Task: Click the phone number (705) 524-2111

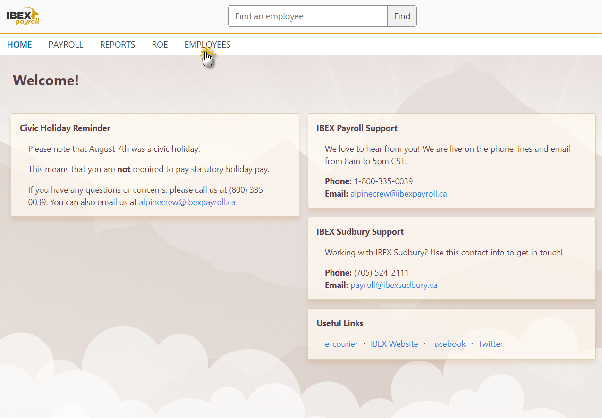Action: pyautogui.click(x=382, y=273)
